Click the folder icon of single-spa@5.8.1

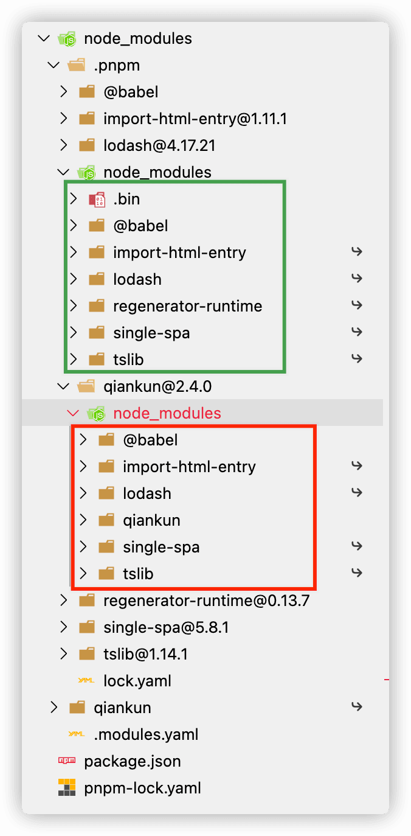87,627
